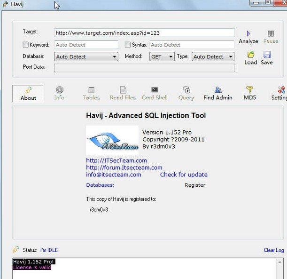Switch to the Tables tab
This screenshot has width=287, height=279.
coord(91,94)
